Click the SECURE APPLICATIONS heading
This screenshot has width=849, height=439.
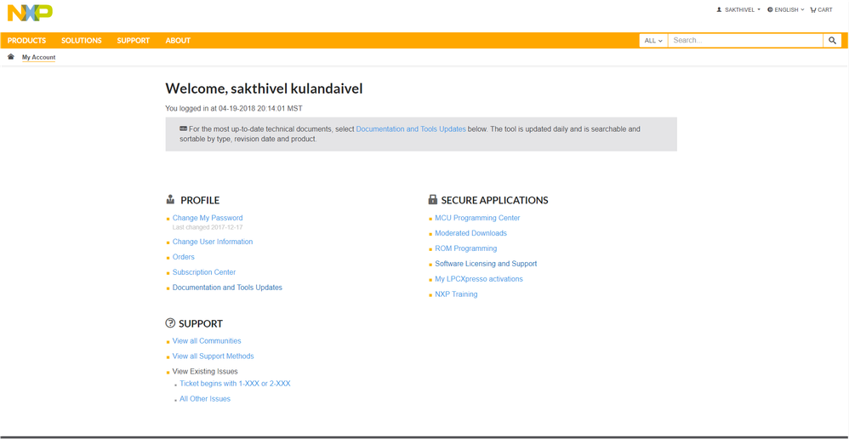[495, 200]
